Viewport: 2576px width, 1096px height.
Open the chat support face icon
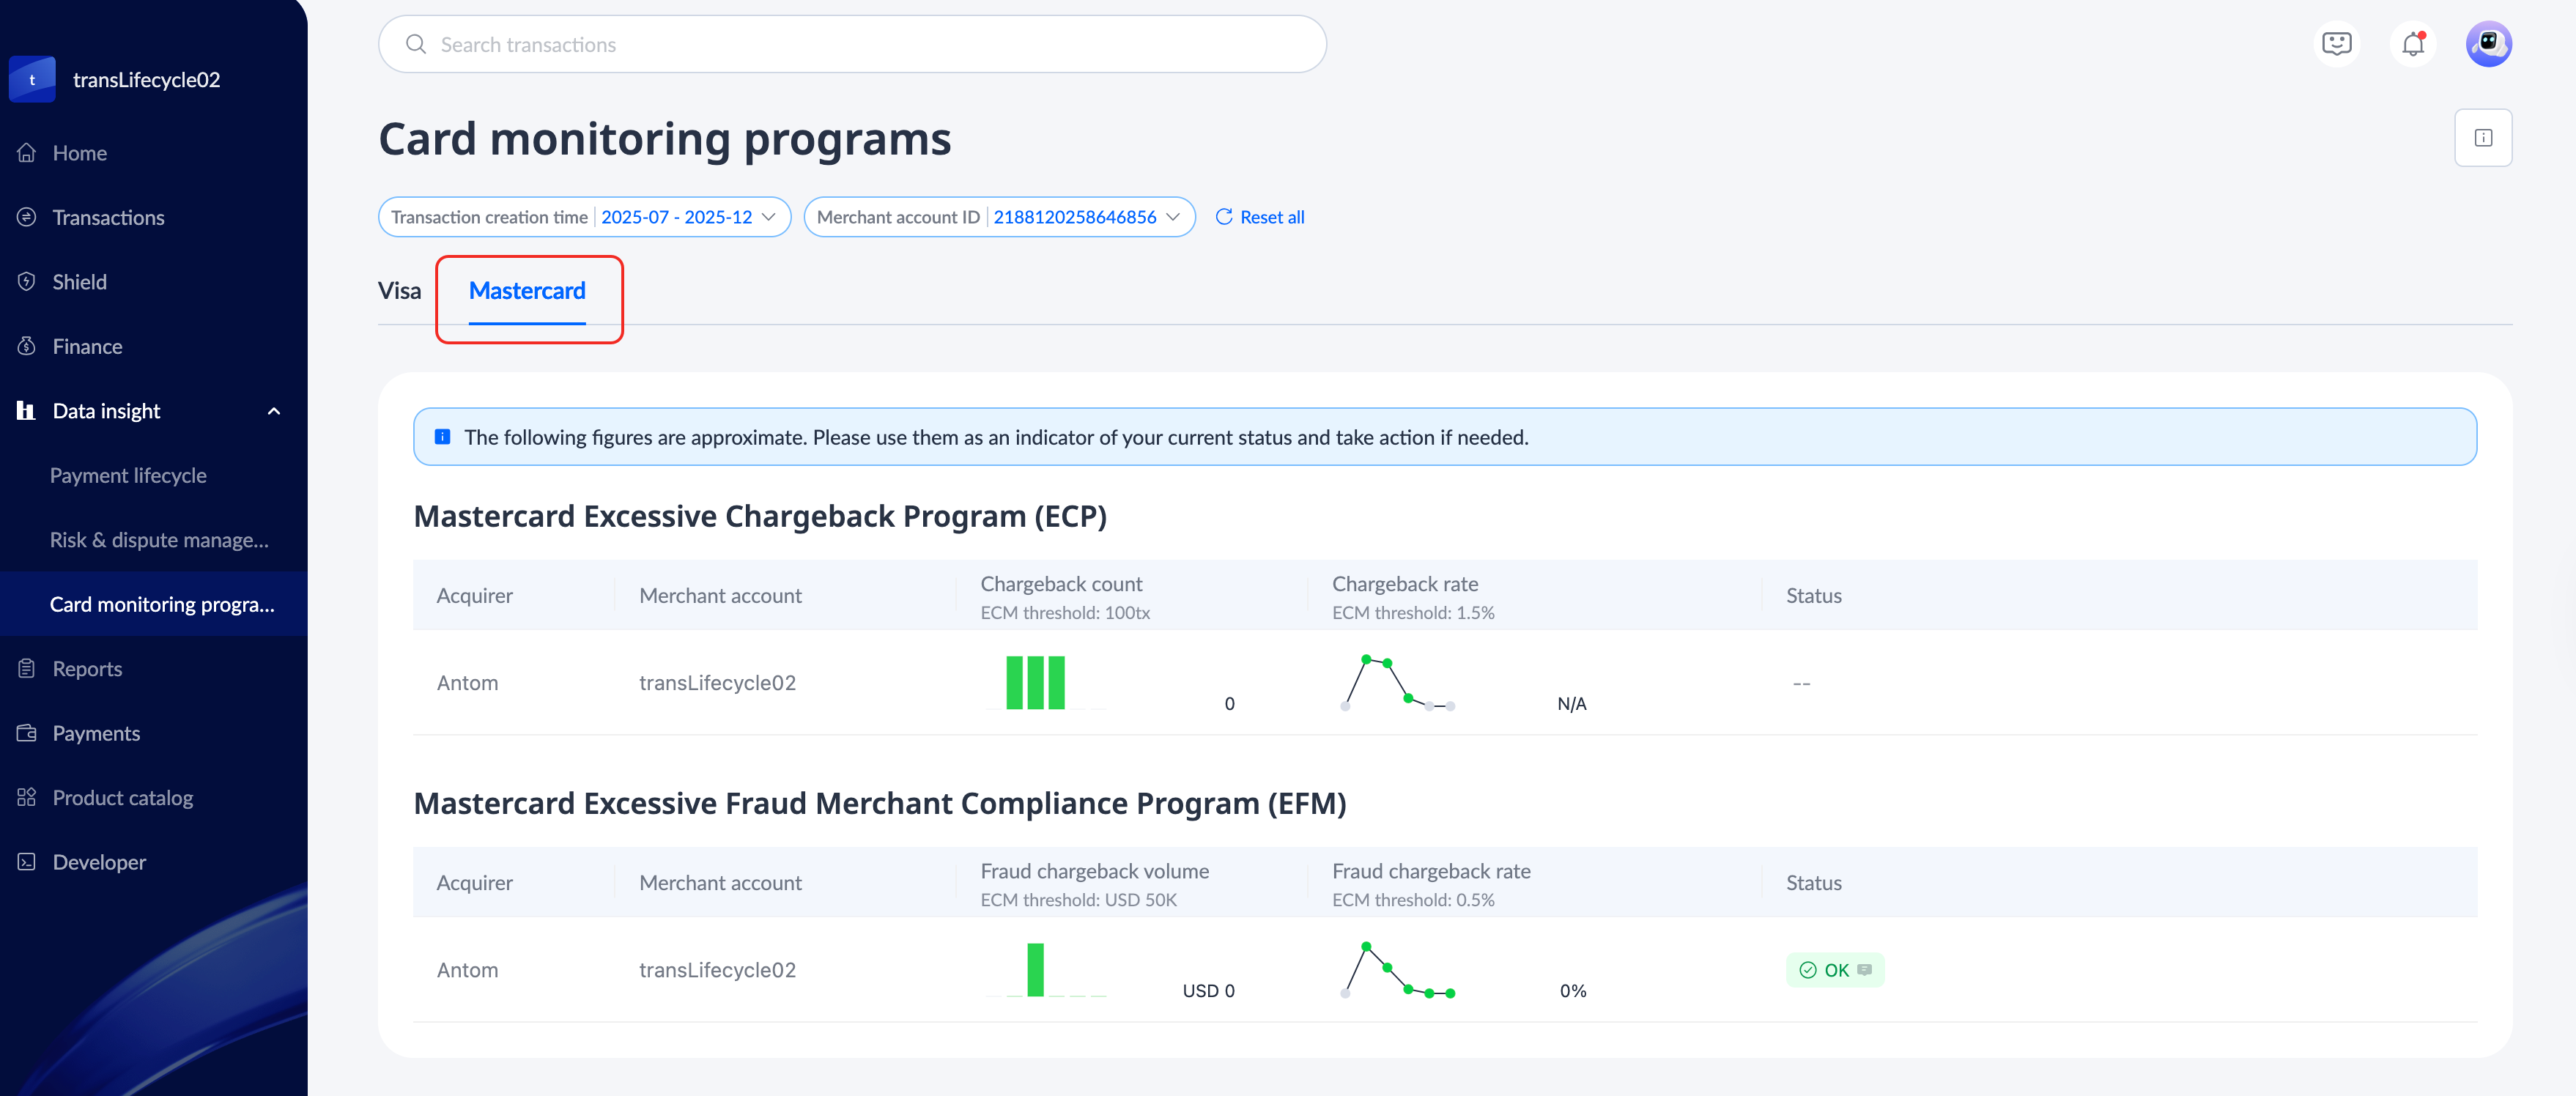(2336, 44)
